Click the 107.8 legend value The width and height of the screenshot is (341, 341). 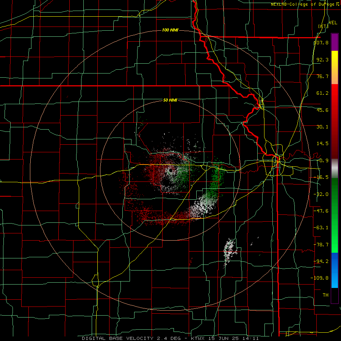pos(321,42)
